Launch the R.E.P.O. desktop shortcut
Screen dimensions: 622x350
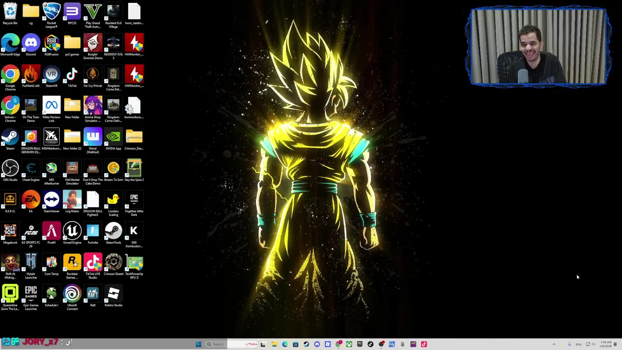pos(10,202)
